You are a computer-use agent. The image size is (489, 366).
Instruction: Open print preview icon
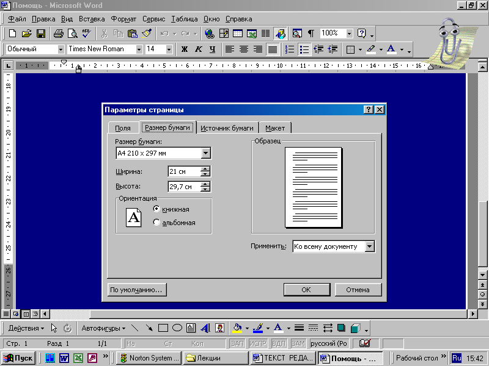point(72,34)
